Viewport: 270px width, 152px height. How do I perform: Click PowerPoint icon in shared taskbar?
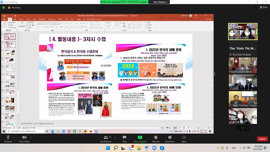pyautogui.click(x=91, y=131)
